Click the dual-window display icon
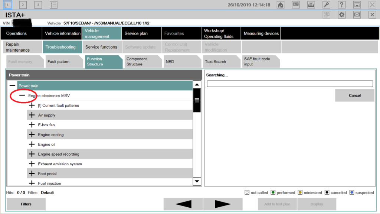 [296, 5]
